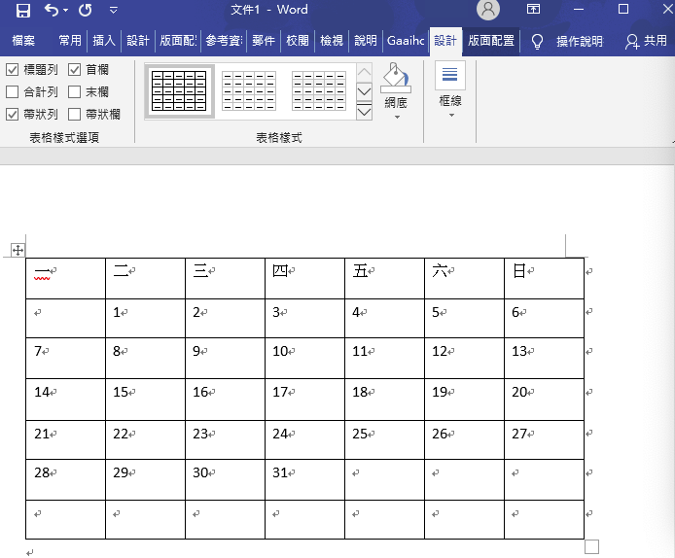Select the active table 設計 tab
This screenshot has height=558, width=675.
click(x=445, y=41)
